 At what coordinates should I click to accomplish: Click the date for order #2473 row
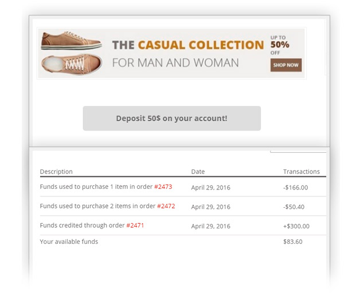(x=210, y=187)
